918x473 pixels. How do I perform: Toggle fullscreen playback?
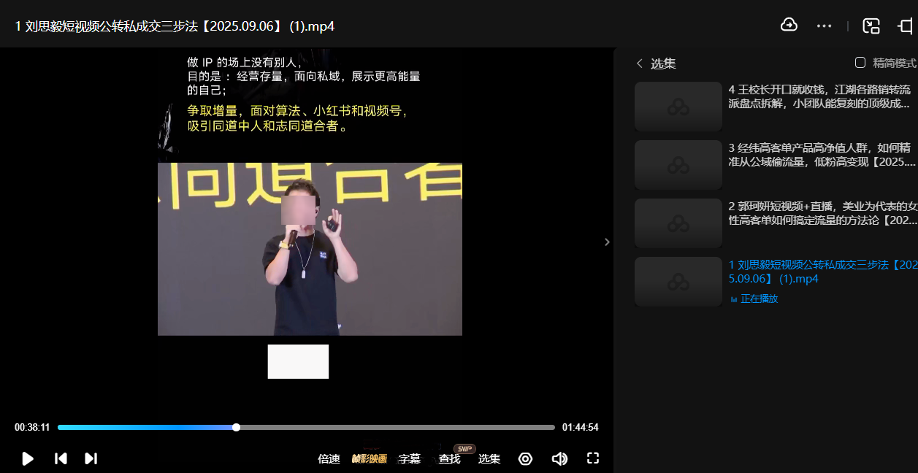coord(593,458)
